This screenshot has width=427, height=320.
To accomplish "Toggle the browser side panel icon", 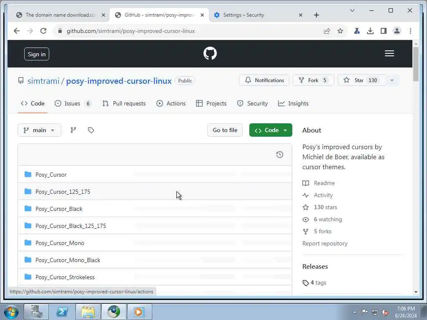I will tap(384, 31).
